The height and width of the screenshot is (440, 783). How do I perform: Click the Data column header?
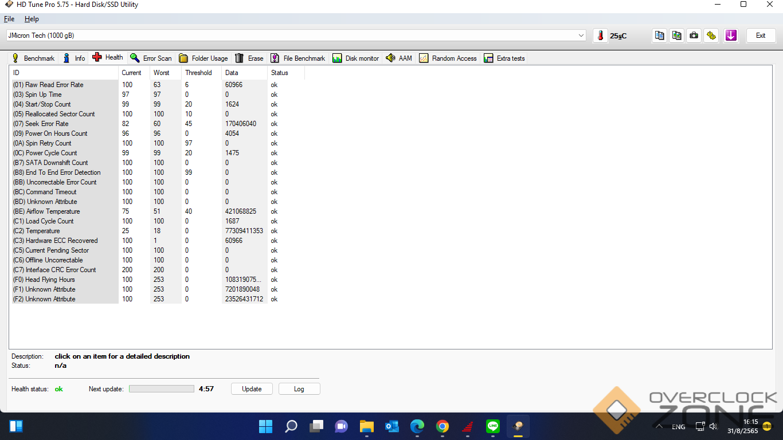point(244,73)
